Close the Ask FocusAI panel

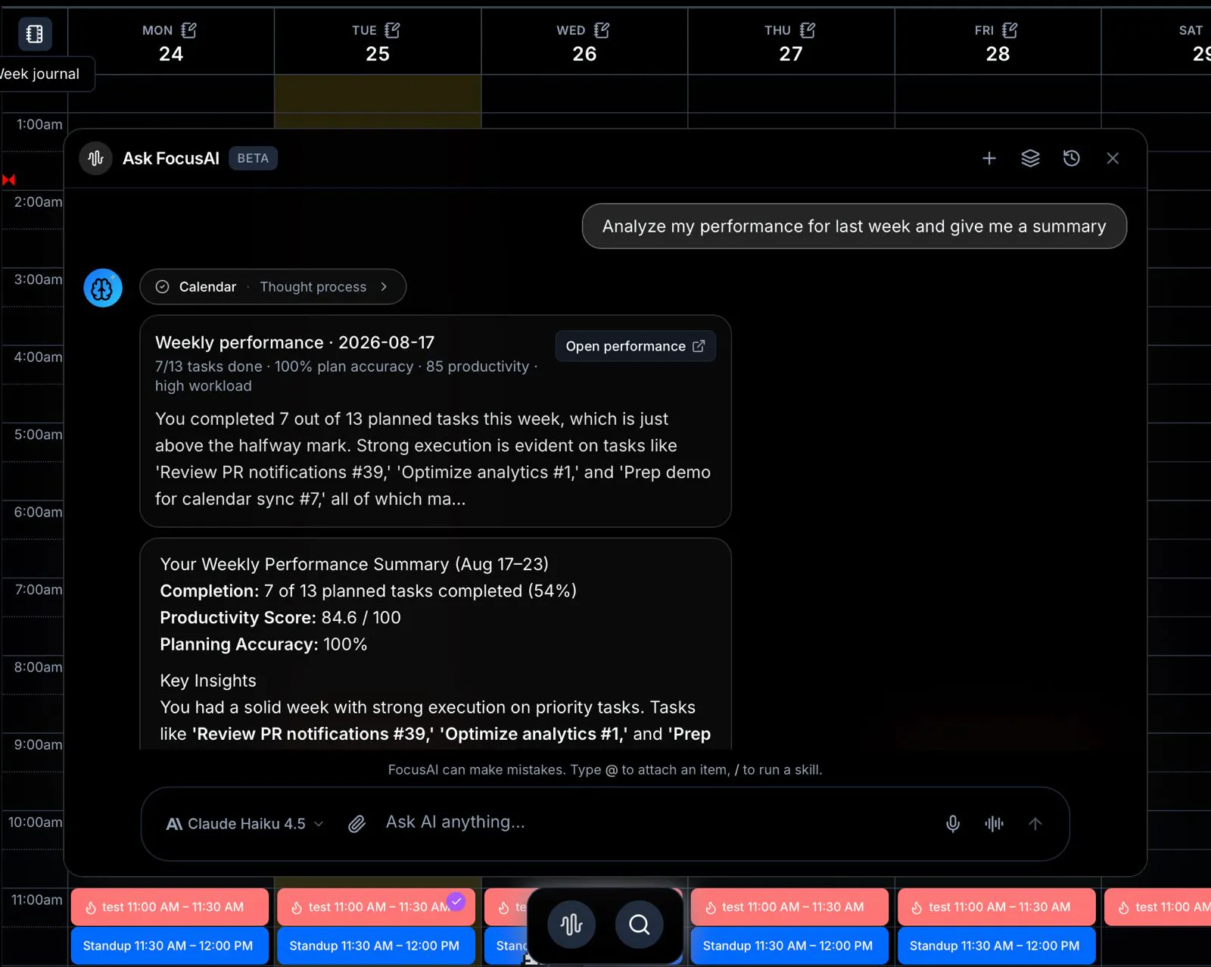coord(1113,158)
